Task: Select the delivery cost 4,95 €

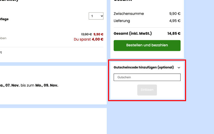Action: [175, 21]
